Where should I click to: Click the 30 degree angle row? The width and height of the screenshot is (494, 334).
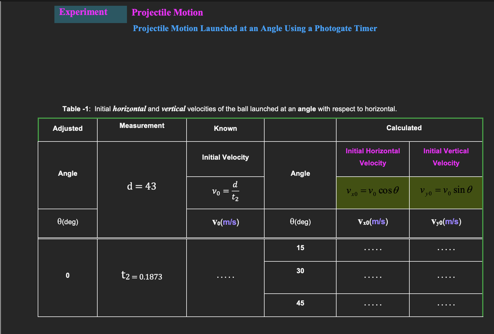point(300,271)
